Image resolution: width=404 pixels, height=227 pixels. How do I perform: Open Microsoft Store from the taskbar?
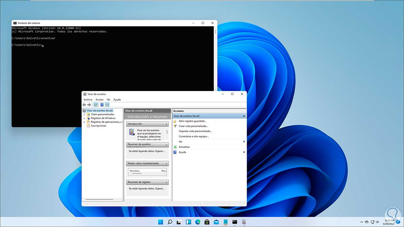click(x=207, y=222)
